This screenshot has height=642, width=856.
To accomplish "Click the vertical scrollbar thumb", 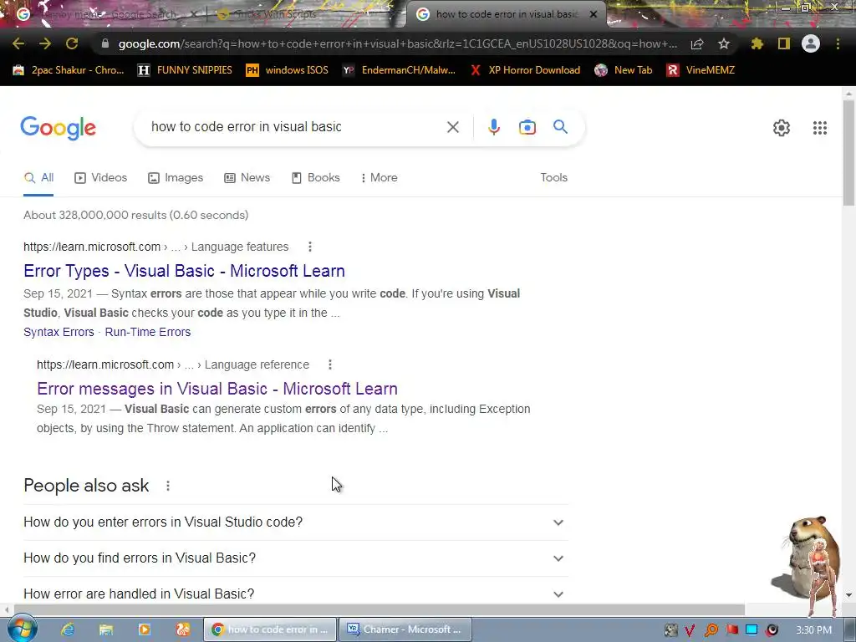I will [848, 153].
